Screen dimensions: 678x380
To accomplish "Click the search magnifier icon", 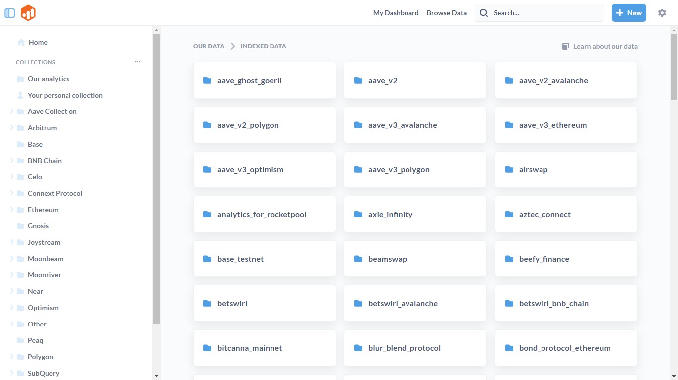I will click(483, 13).
